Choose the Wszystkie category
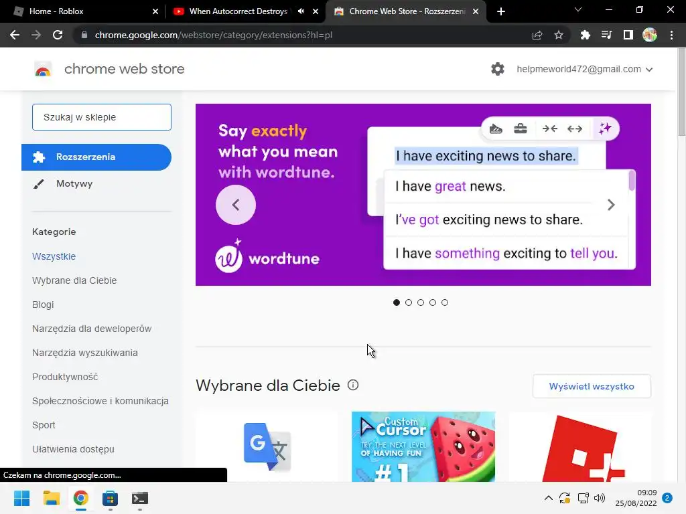This screenshot has width=686, height=514. (x=54, y=256)
